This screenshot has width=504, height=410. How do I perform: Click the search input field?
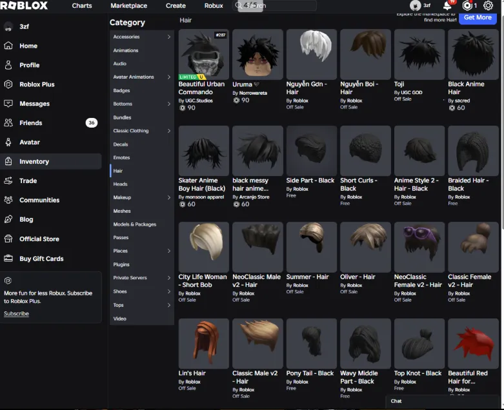coord(274,5)
